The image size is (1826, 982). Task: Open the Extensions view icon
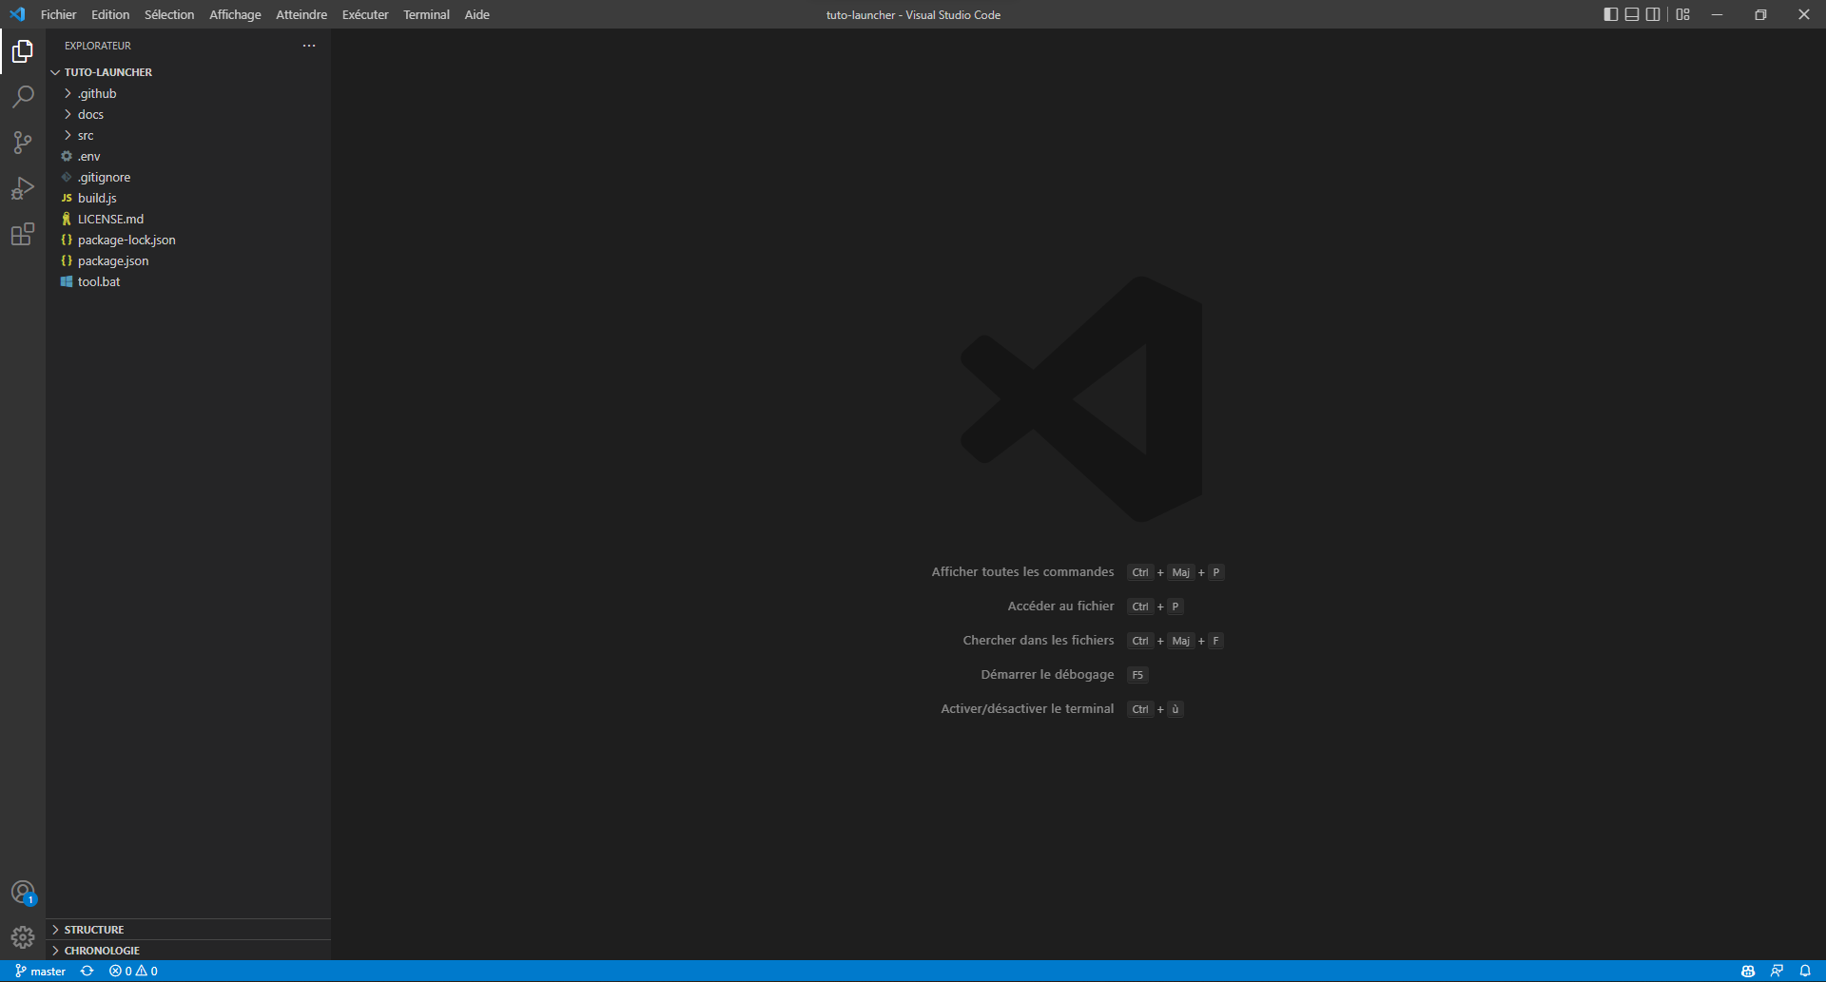point(23,234)
